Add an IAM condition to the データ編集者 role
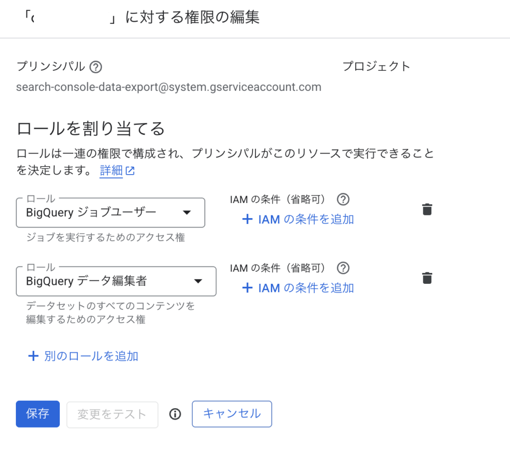The height and width of the screenshot is (463, 510). [298, 288]
